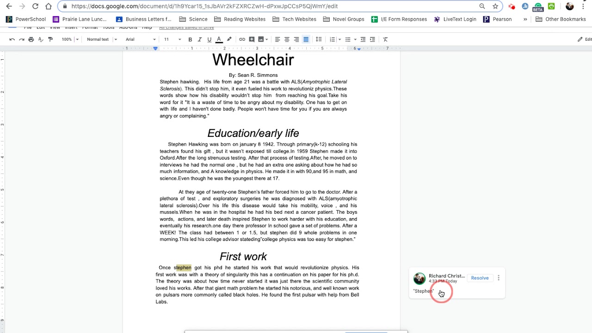Left align the paragraph

[277, 39]
